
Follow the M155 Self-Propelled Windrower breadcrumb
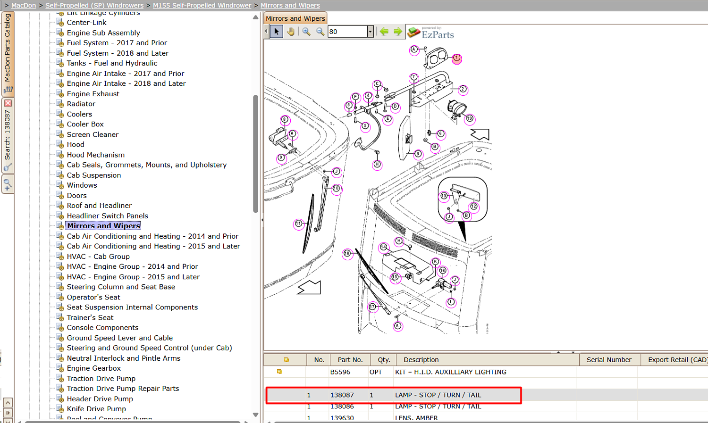pos(202,5)
